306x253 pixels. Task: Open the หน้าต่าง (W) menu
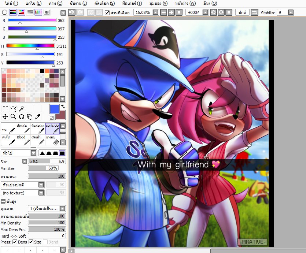185,3
